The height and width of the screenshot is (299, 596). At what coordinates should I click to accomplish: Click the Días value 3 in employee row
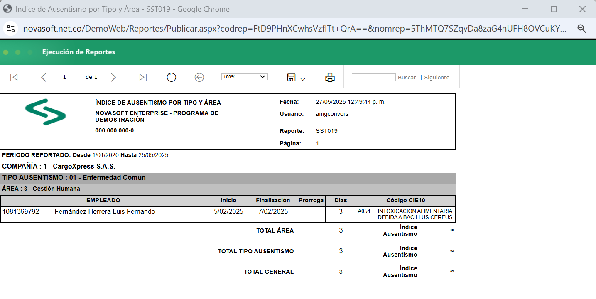[341, 212]
